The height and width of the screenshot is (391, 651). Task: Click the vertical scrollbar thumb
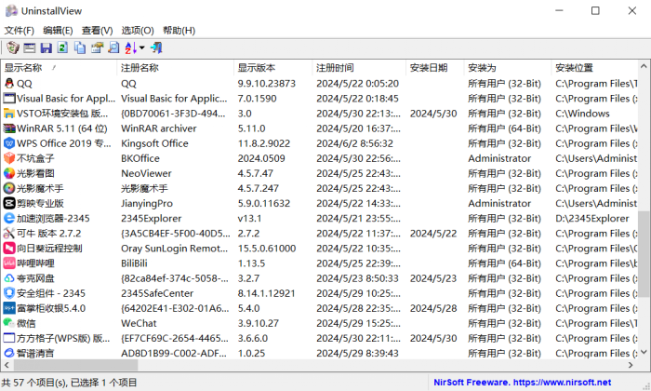(644, 254)
